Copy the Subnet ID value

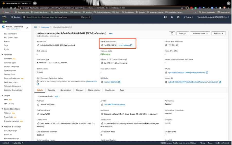pyautogui.click(x=166, y=82)
